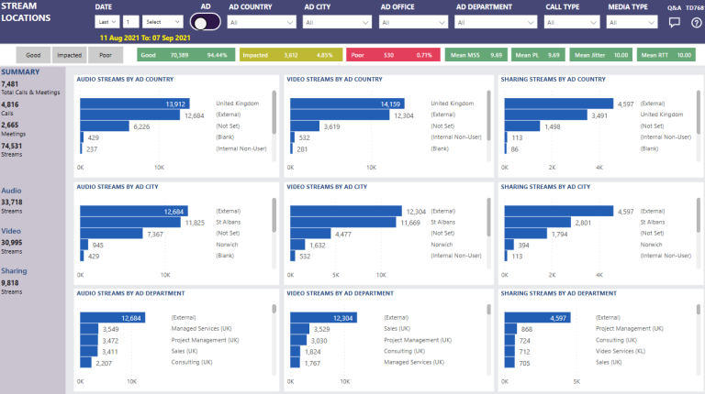
Task: Click 'Video Services (KL)' label in sharing chart
Action: (x=621, y=351)
